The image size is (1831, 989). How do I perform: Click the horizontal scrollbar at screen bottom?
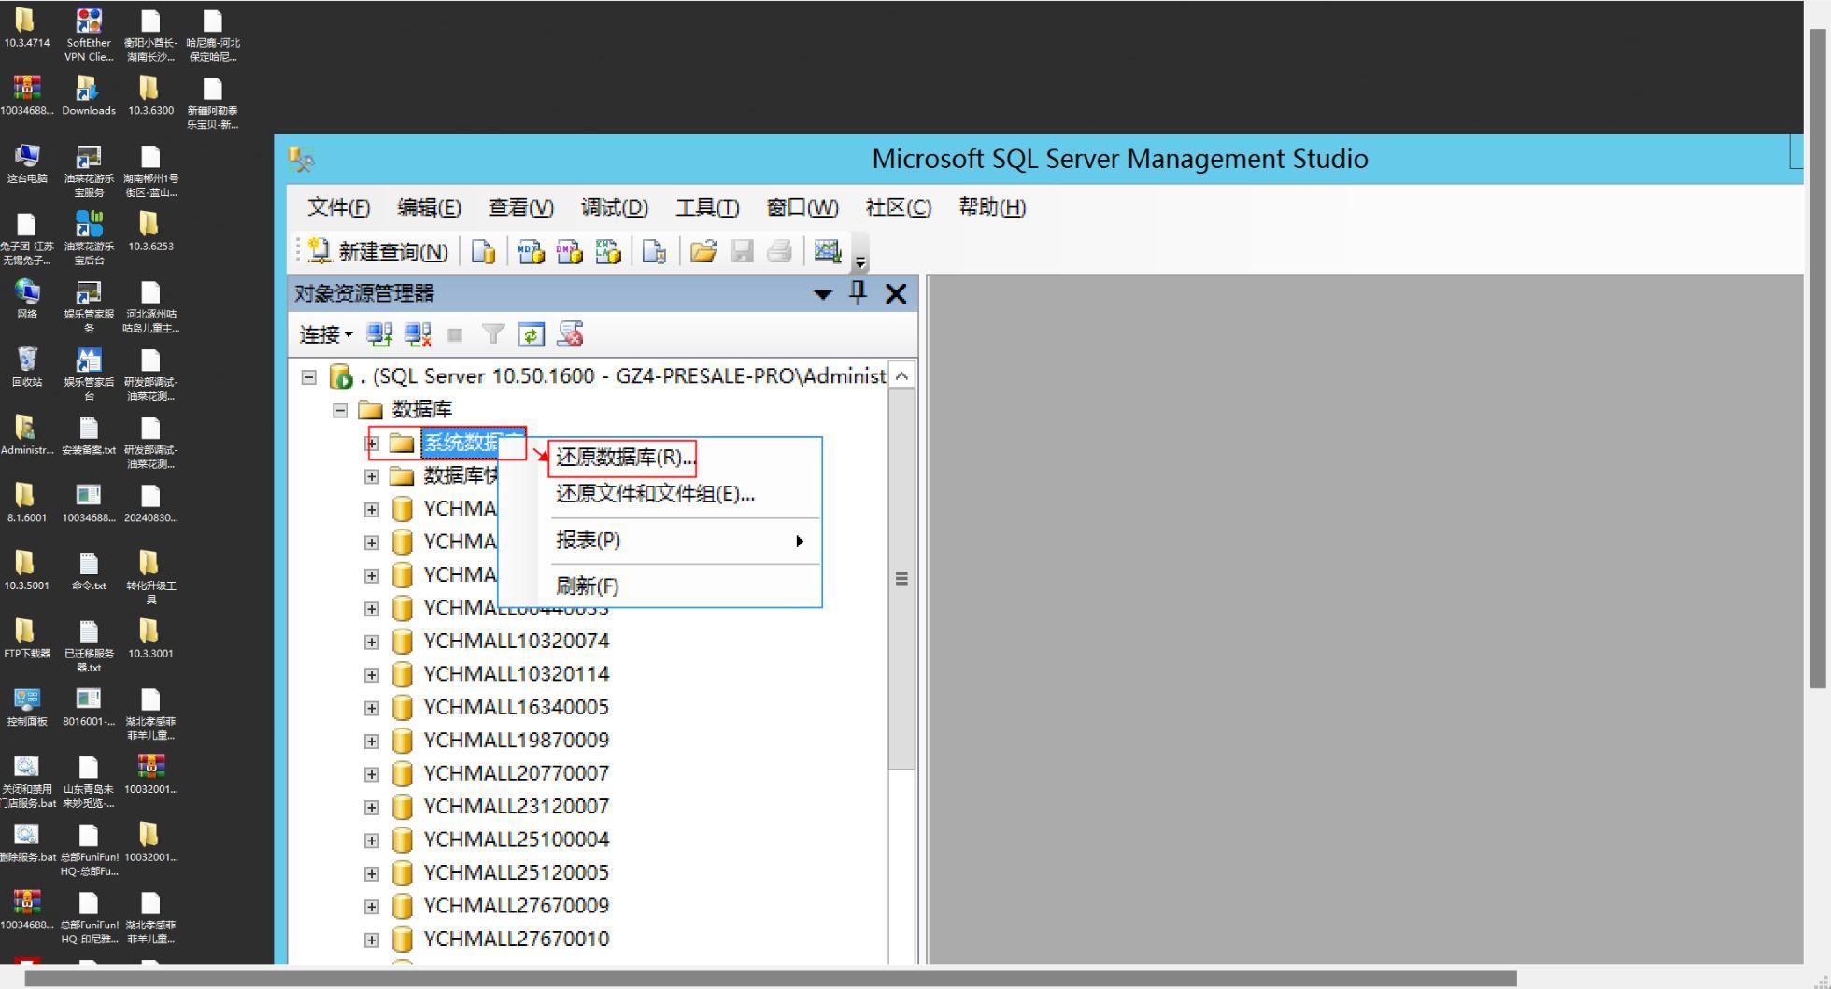770,979
